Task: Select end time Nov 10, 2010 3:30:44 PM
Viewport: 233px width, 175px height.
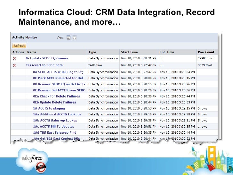Action: pos(177,132)
